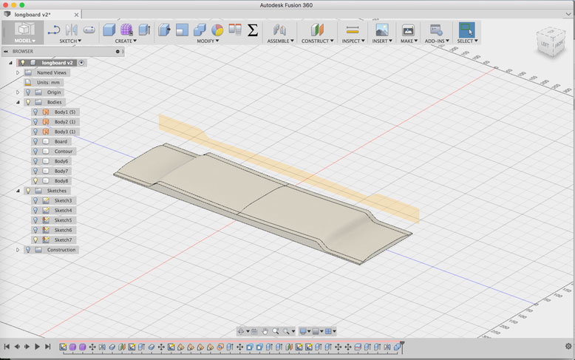
Task: Click the Box primitive create icon
Action: point(109,30)
